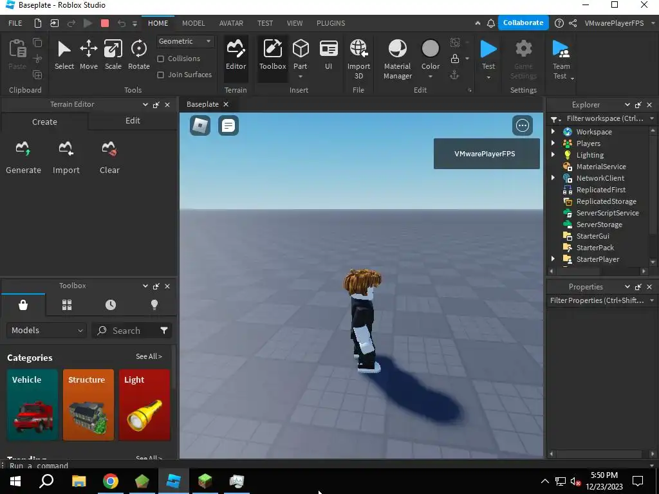This screenshot has height=494, width=659.
Task: Open the Test dropdown arrow
Action: pyautogui.click(x=488, y=77)
